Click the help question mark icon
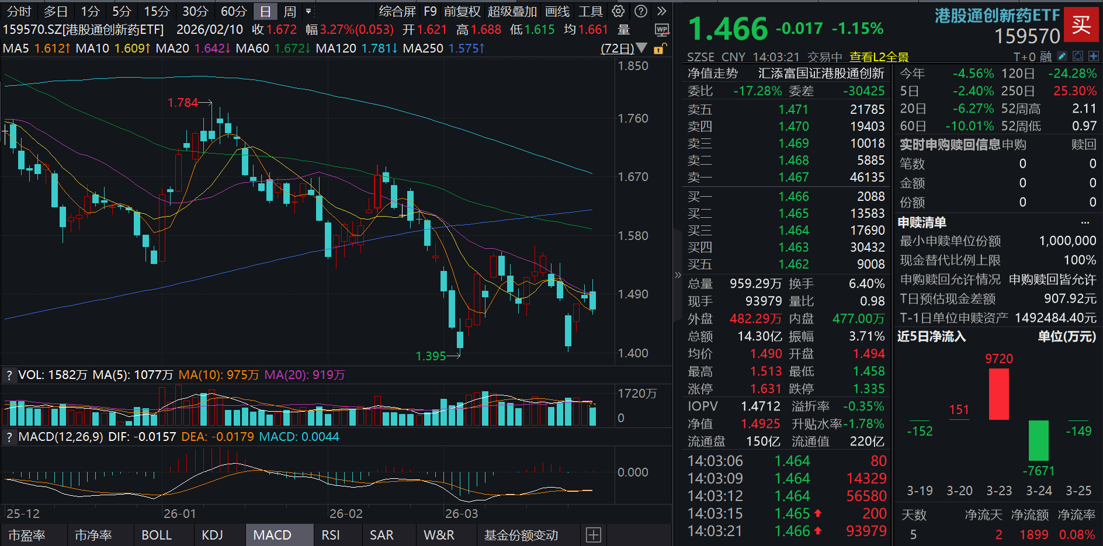1103x546 pixels. point(641,11)
